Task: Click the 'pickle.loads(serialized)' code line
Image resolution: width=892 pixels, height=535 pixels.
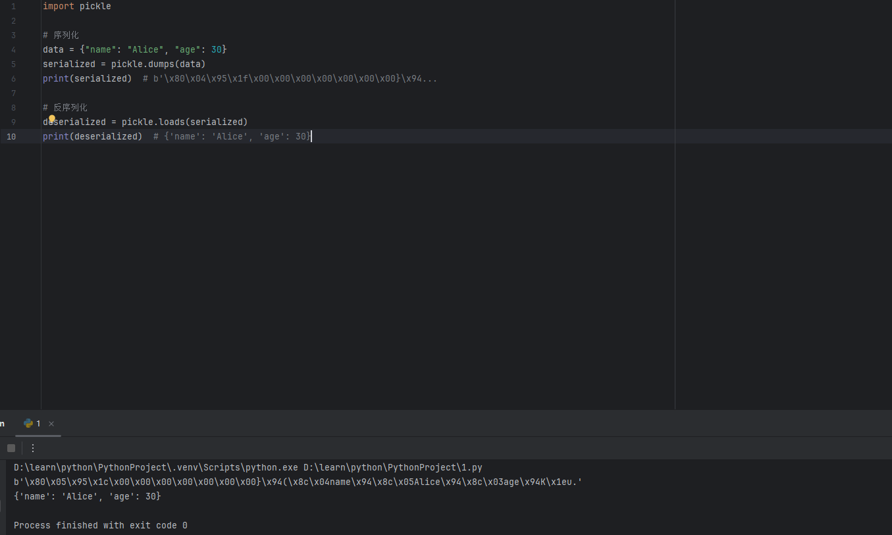Action: pos(145,122)
